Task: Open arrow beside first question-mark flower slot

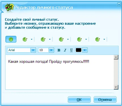Action: [31, 39]
